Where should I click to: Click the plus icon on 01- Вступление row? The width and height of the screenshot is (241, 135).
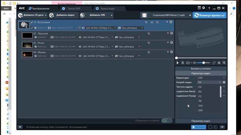tap(167, 22)
